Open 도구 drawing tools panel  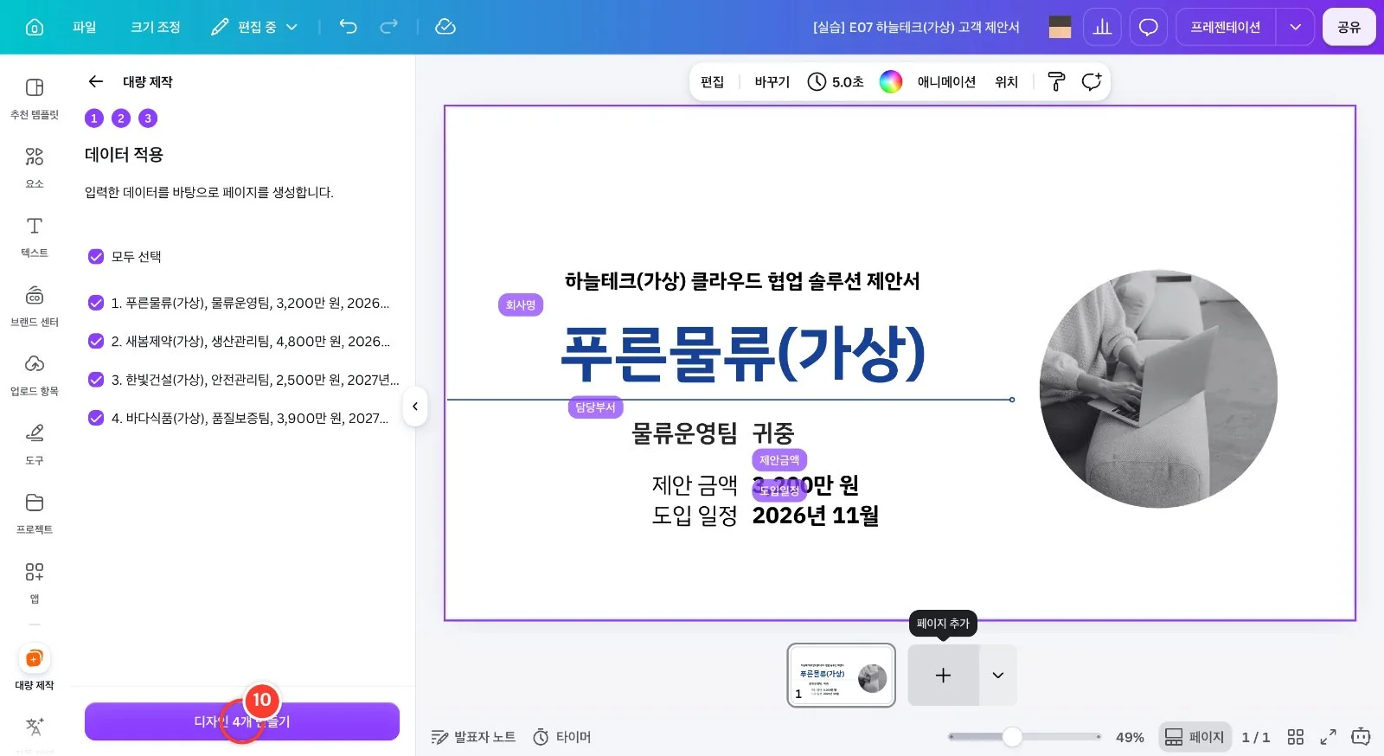pyautogui.click(x=35, y=444)
